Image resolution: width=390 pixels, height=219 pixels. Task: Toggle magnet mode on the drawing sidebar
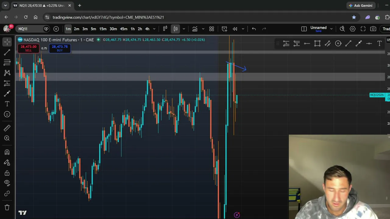pos(7,152)
